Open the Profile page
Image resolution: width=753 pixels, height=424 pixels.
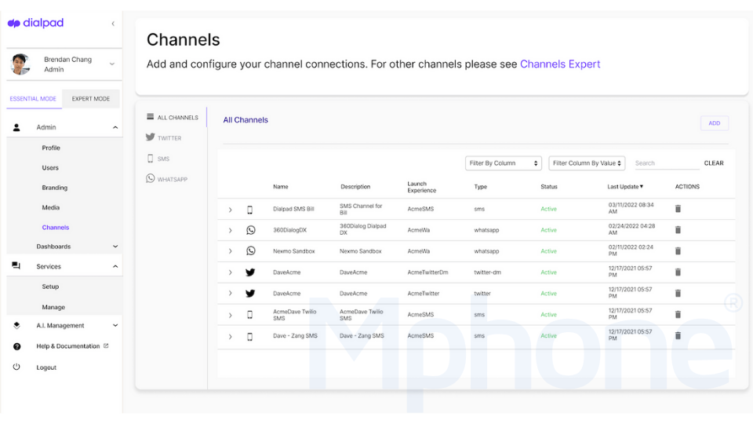coord(51,148)
